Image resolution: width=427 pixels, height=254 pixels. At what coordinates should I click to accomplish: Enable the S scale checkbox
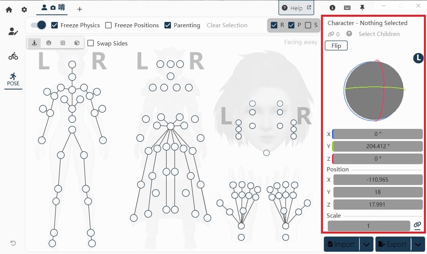point(308,25)
